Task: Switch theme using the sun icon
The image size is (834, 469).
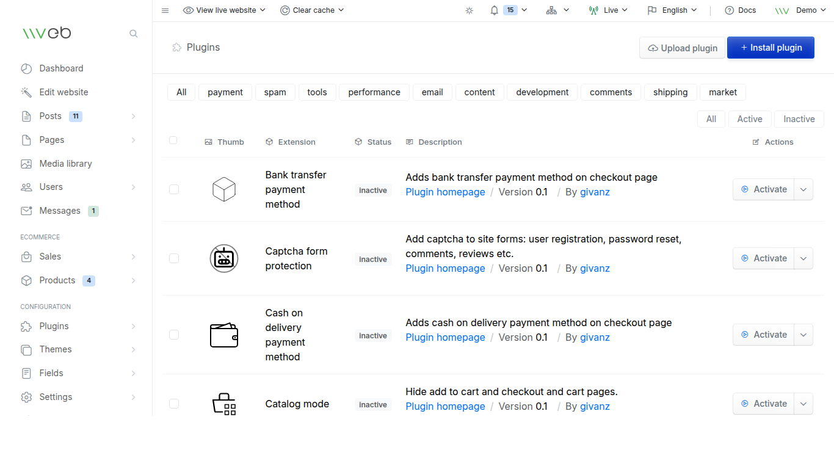Action: click(469, 10)
